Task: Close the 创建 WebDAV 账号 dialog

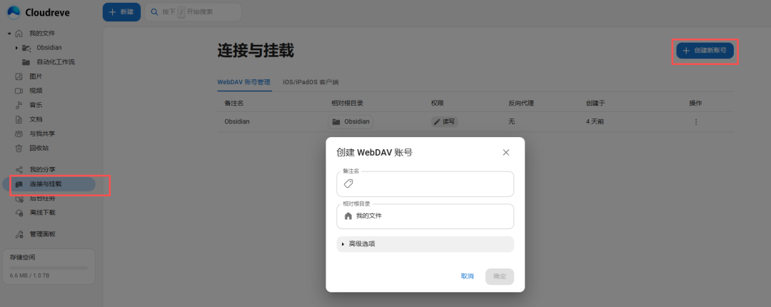Action: 506,153
